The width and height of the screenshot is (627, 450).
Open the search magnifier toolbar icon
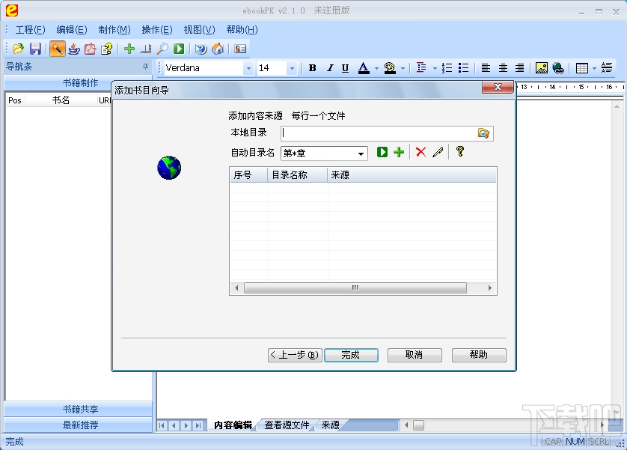162,49
